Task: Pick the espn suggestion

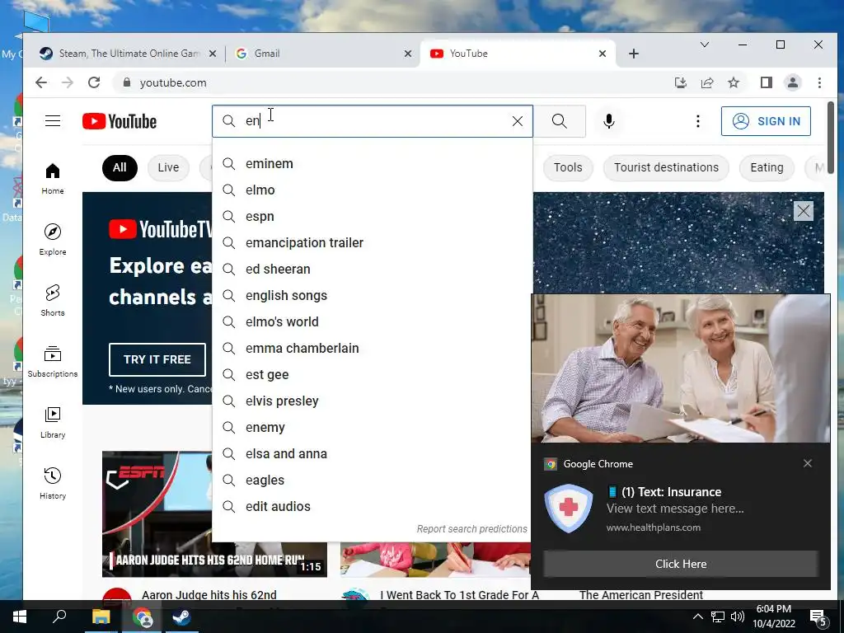Action: 373,217
